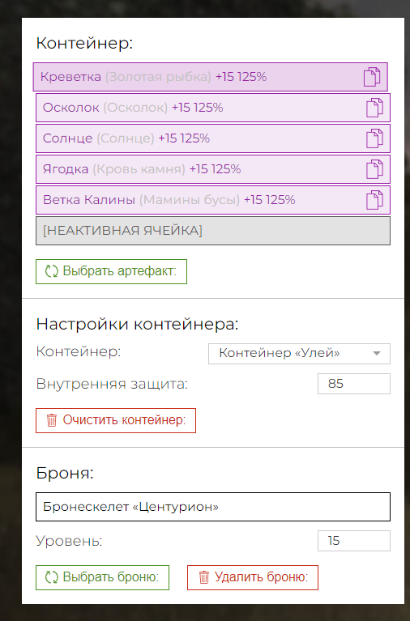Click the refresh icon in Выбрать броню
This screenshot has width=410, height=621.
click(x=52, y=577)
